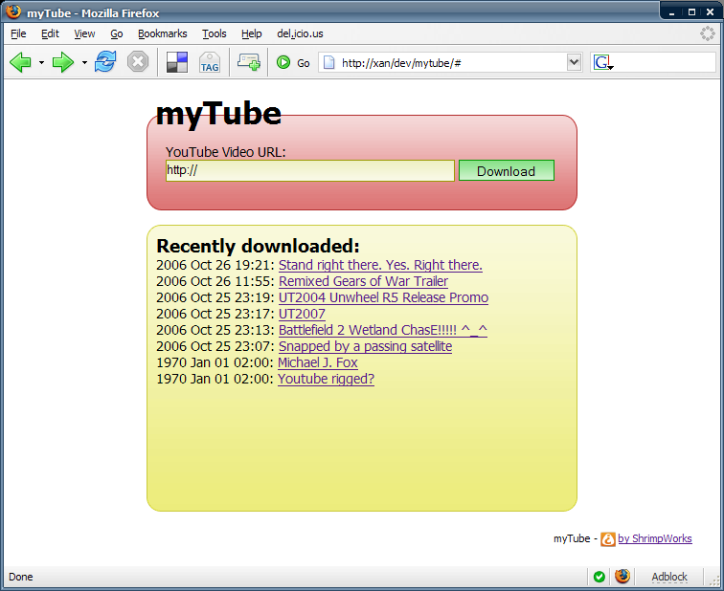Open the 'Remixed Gears of War Trailer' link
The width and height of the screenshot is (724, 591).
363,281
